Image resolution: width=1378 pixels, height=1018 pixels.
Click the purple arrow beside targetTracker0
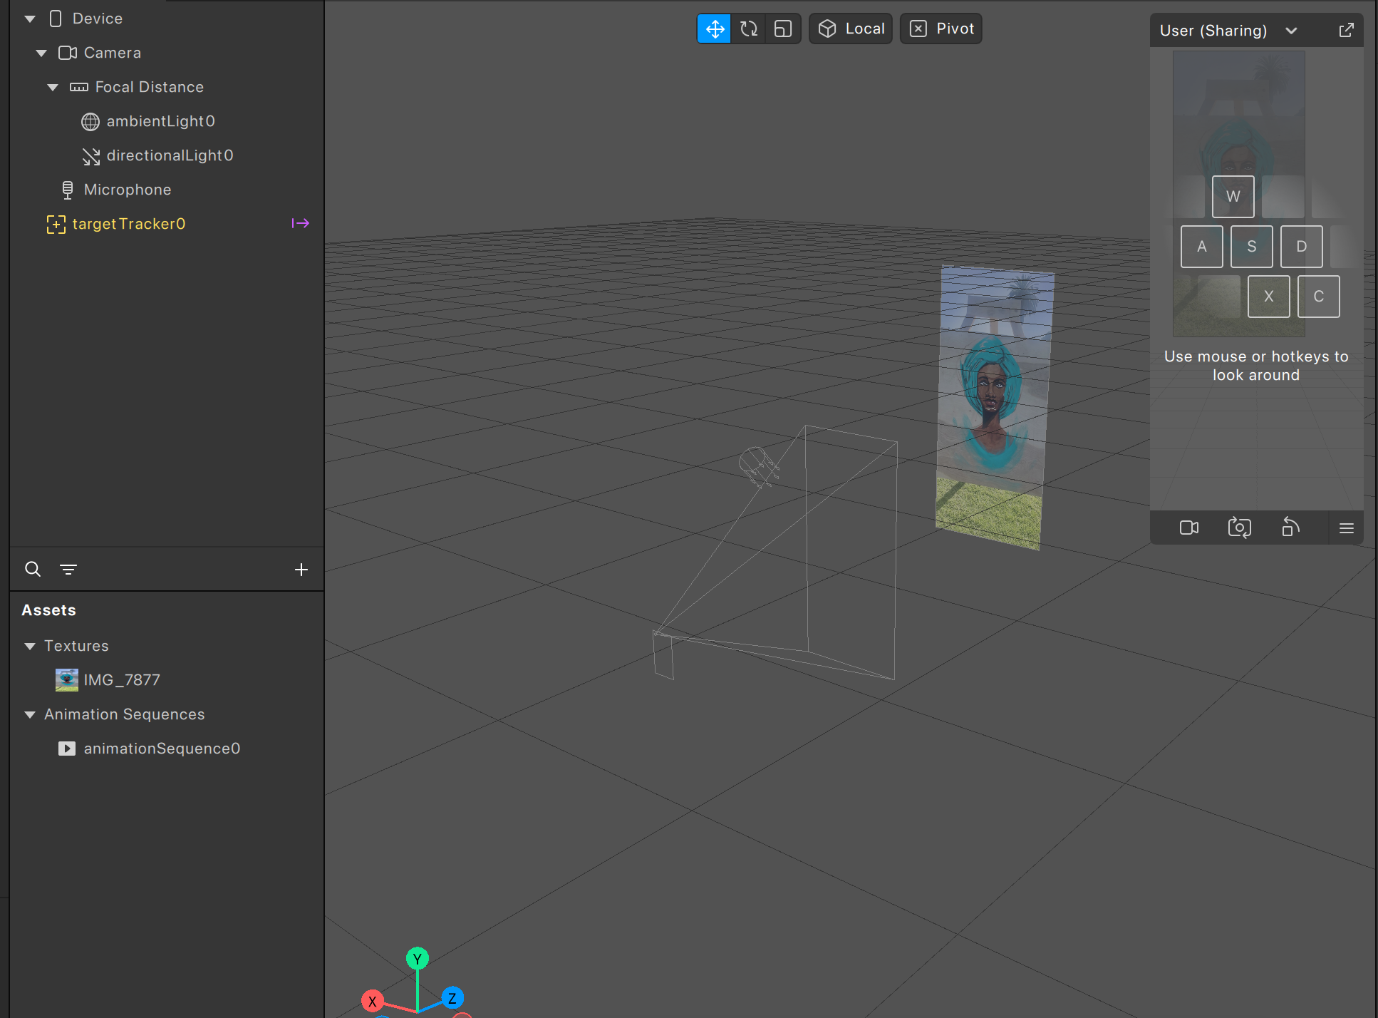[x=301, y=224]
